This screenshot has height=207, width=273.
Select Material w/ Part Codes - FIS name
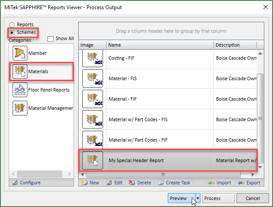(x=138, y=119)
